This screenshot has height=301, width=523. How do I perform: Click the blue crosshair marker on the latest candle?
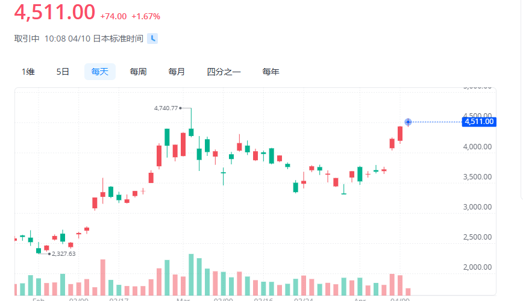point(408,122)
